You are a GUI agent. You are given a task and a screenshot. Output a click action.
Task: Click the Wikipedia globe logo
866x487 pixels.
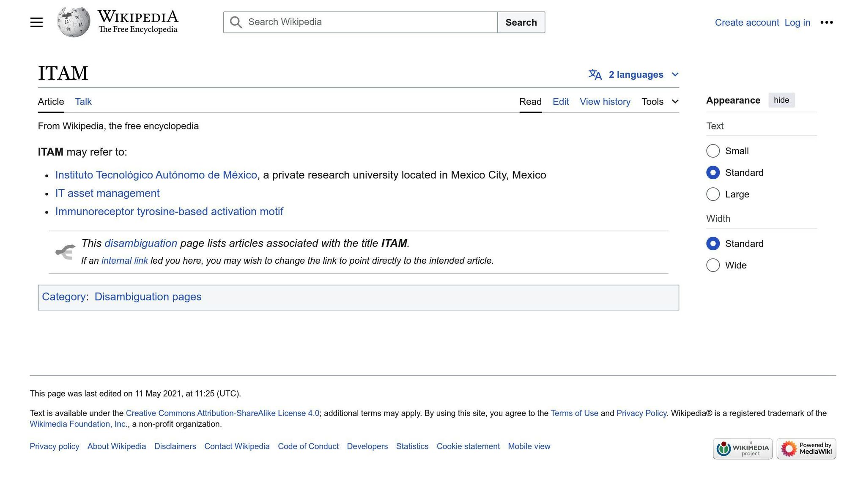click(74, 22)
